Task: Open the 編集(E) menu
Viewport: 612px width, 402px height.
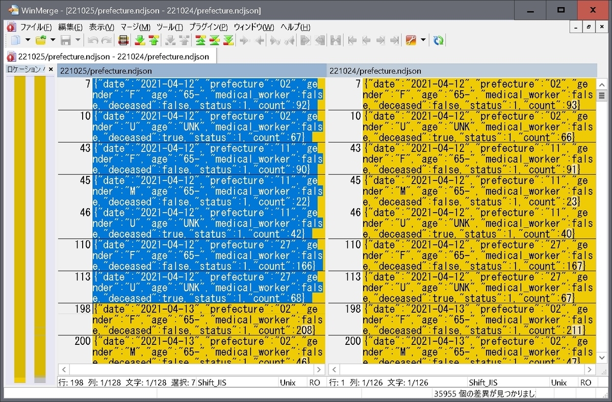Action: [70, 27]
